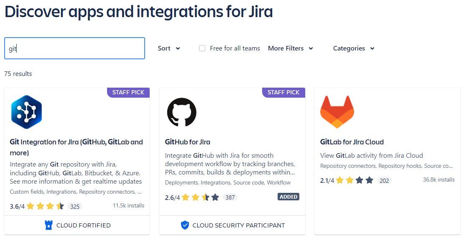Click the 325 review count badge
This screenshot has height=240, width=467.
[75, 206]
